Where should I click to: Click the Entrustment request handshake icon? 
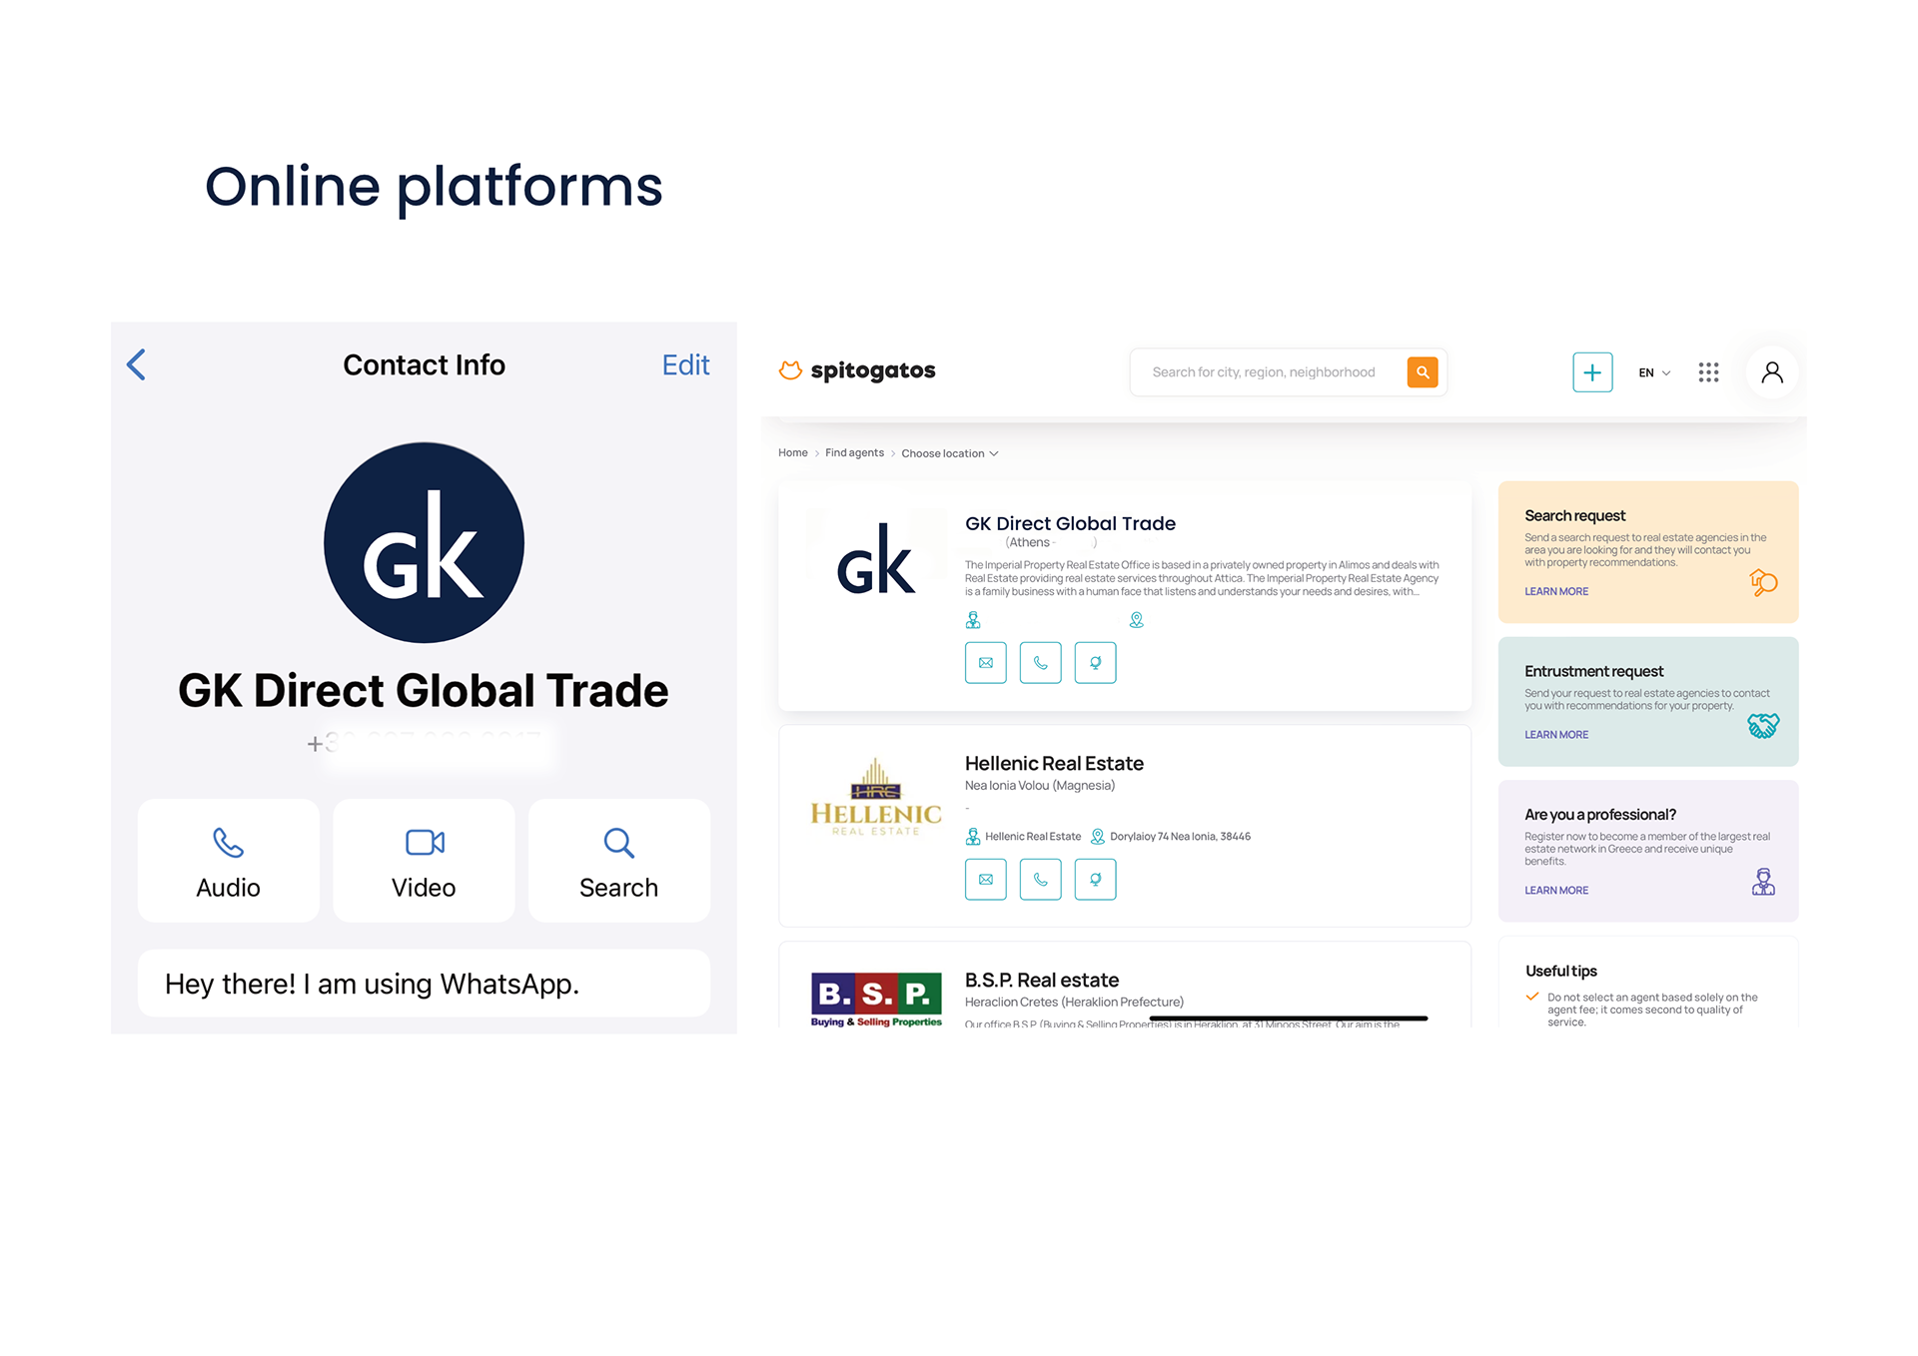[1763, 725]
